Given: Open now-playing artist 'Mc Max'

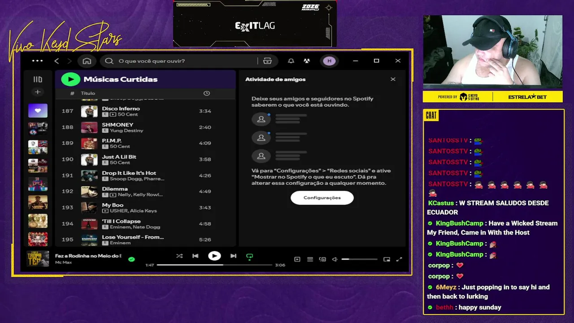Looking at the screenshot, I should tap(63, 262).
